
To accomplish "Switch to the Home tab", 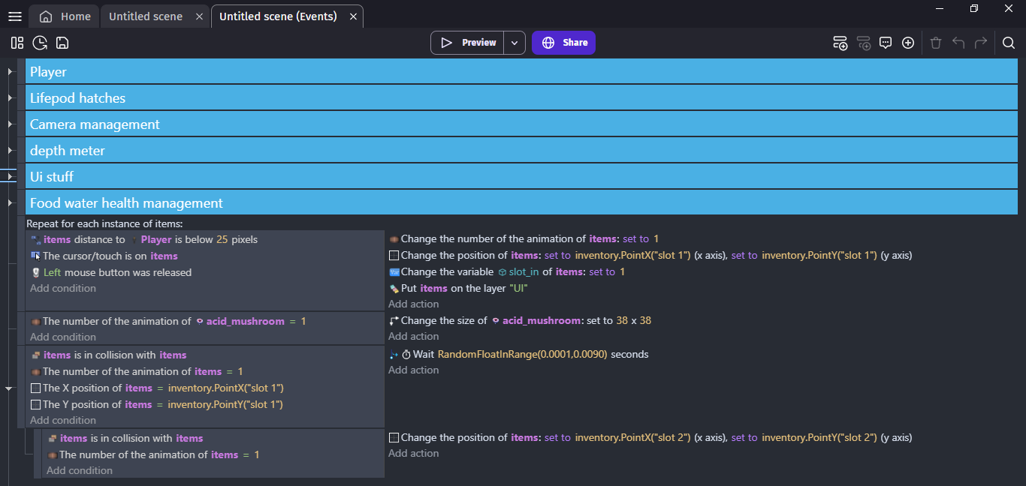I will pos(65,16).
